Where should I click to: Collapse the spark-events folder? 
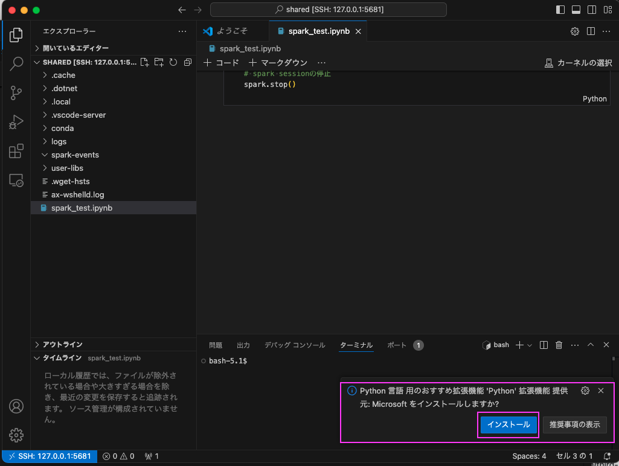coord(114,155)
